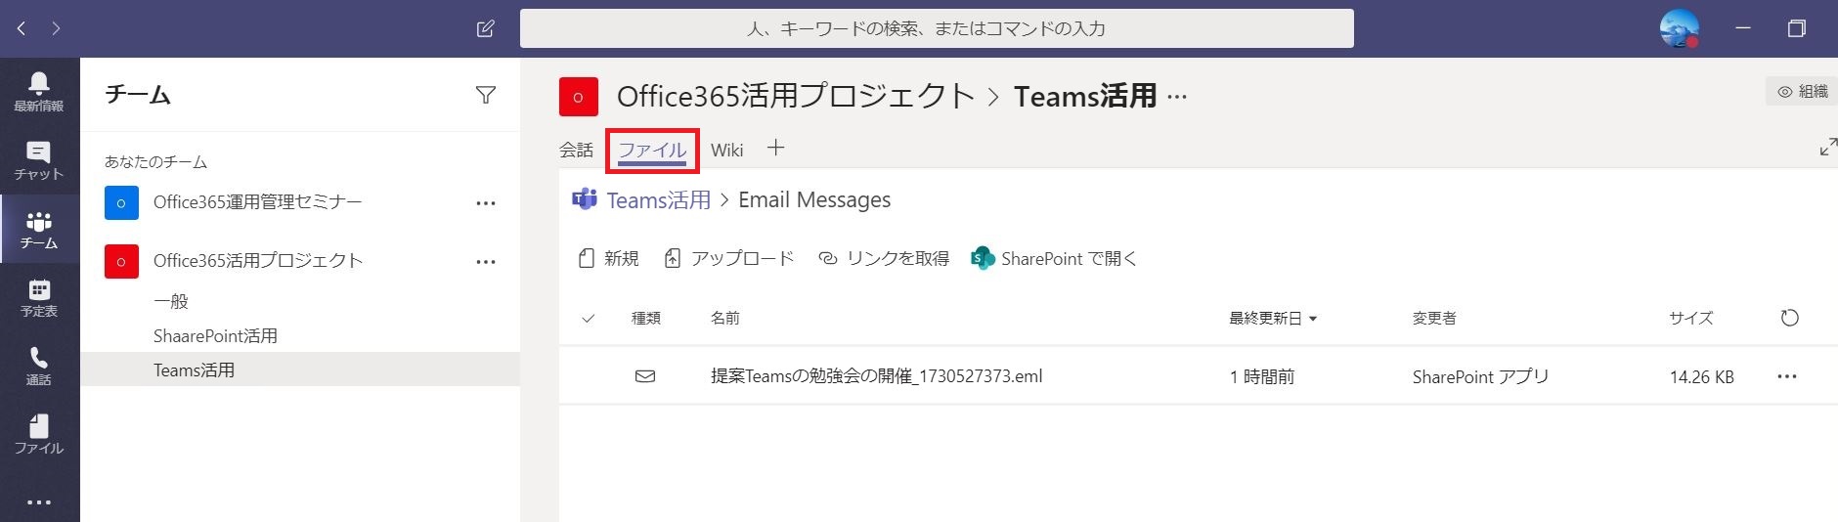Click the 1 時間前 modified cell
This screenshot has height=522, width=1838.
point(1262,376)
